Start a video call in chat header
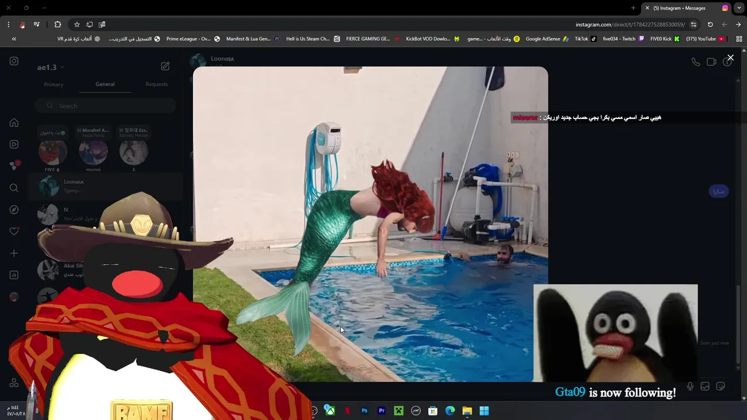Viewport: 747px width, 420px height. point(711,62)
